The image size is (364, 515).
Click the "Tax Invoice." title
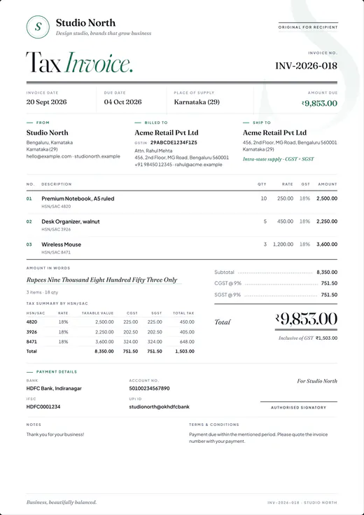click(x=79, y=62)
